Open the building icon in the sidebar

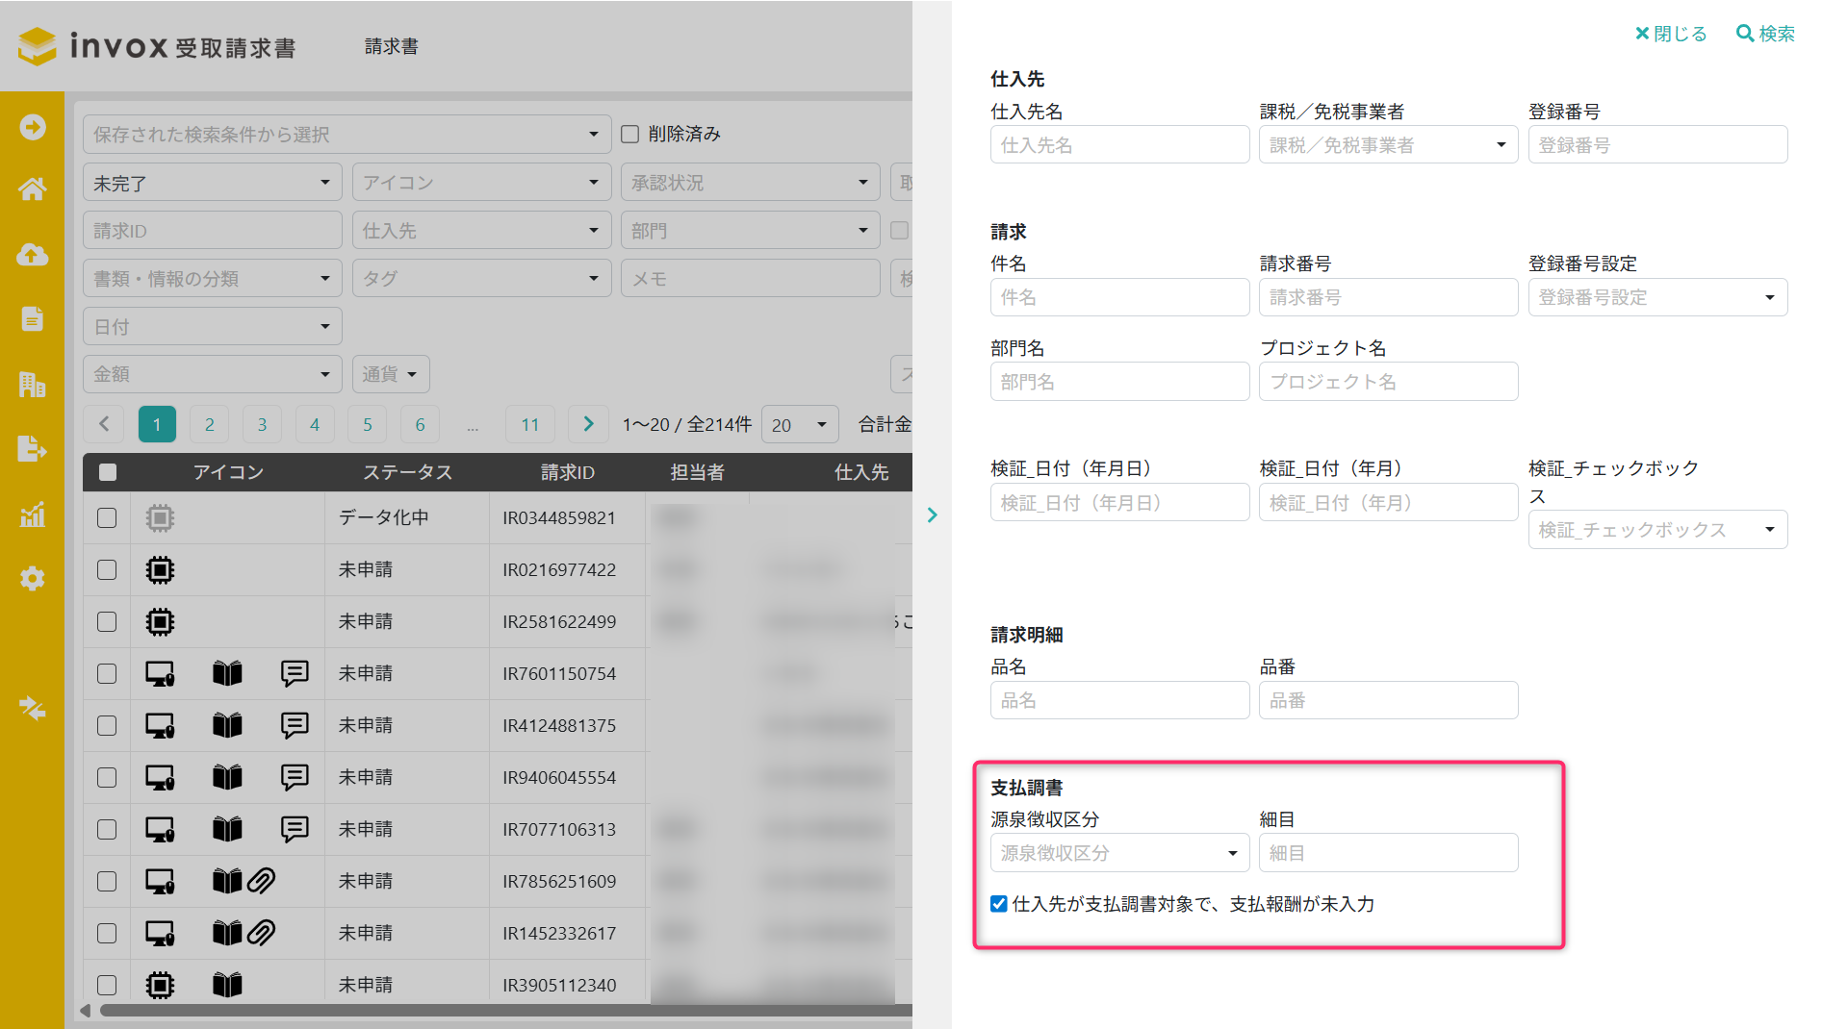[x=32, y=385]
